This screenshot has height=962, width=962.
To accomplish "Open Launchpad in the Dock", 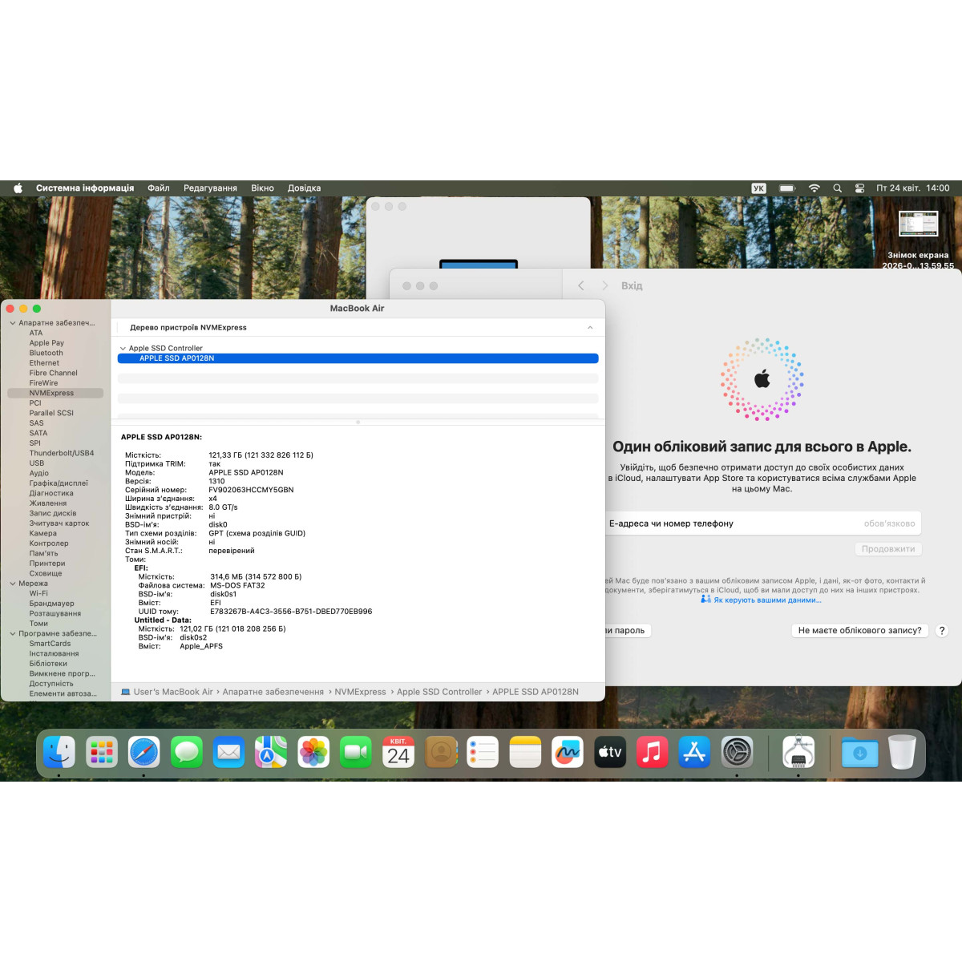I will tap(102, 752).
